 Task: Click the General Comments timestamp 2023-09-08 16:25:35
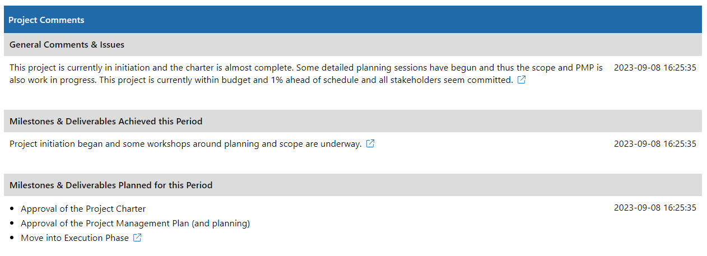655,67
